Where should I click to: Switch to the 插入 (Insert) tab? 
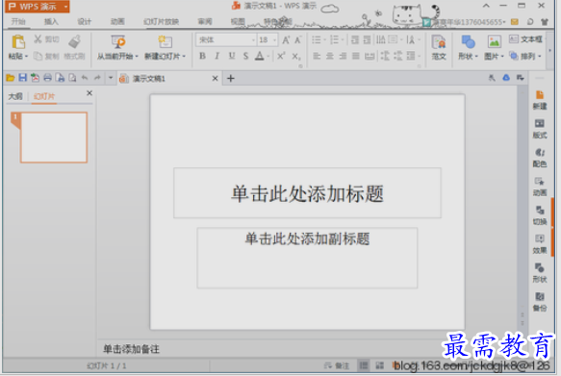pyautogui.click(x=51, y=21)
